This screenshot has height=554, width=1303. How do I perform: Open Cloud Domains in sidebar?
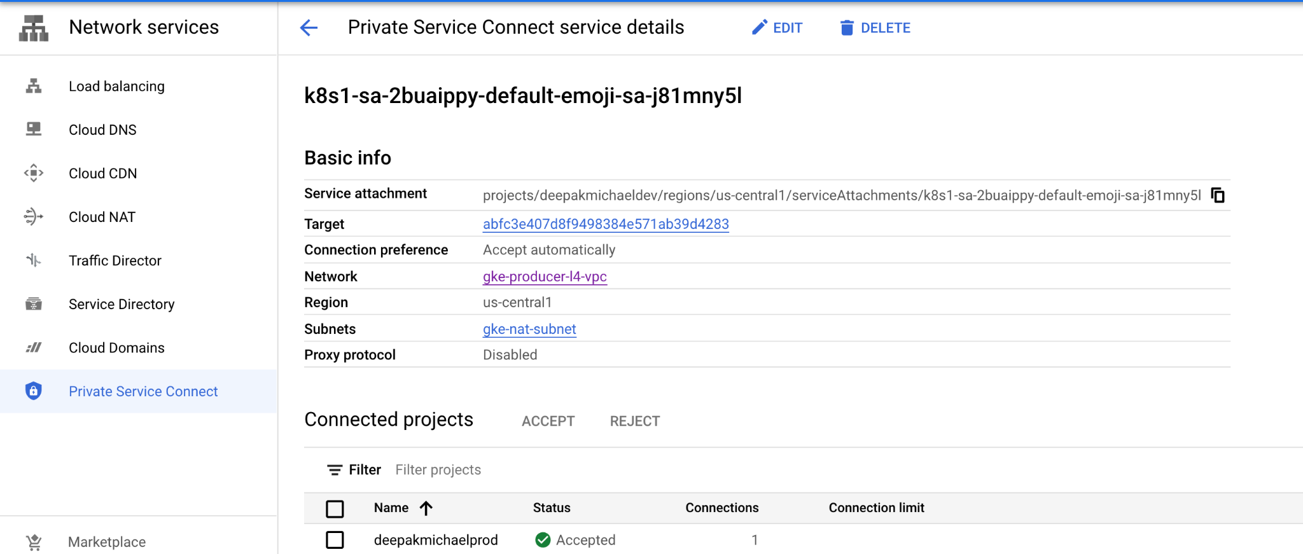click(116, 348)
